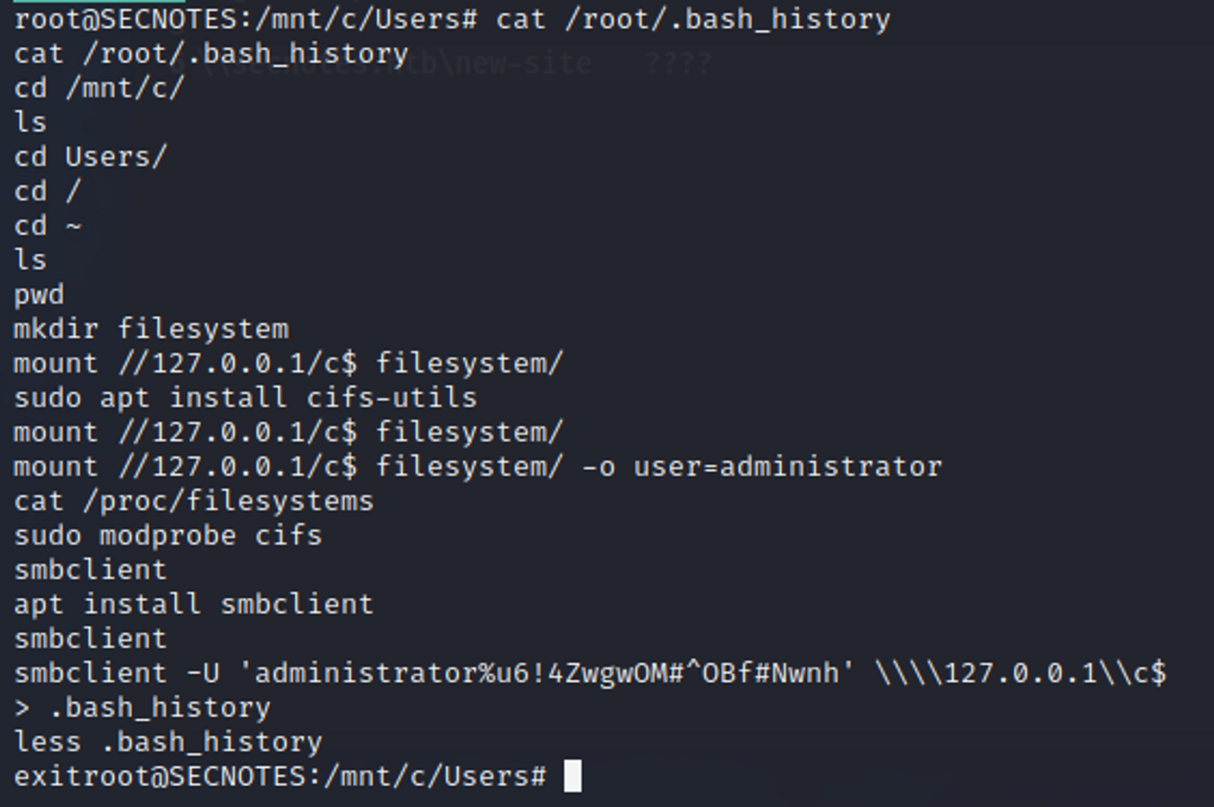The height and width of the screenshot is (807, 1214).
Task: Click the '\\\\127.0.0.1\\c$' share path text
Action: (x=1021, y=673)
